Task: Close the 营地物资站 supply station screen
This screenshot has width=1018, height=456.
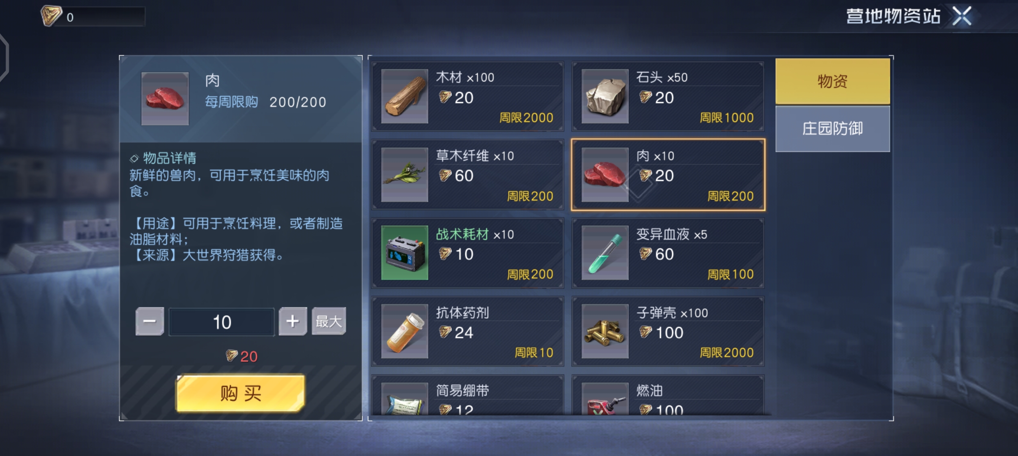Action: point(962,16)
